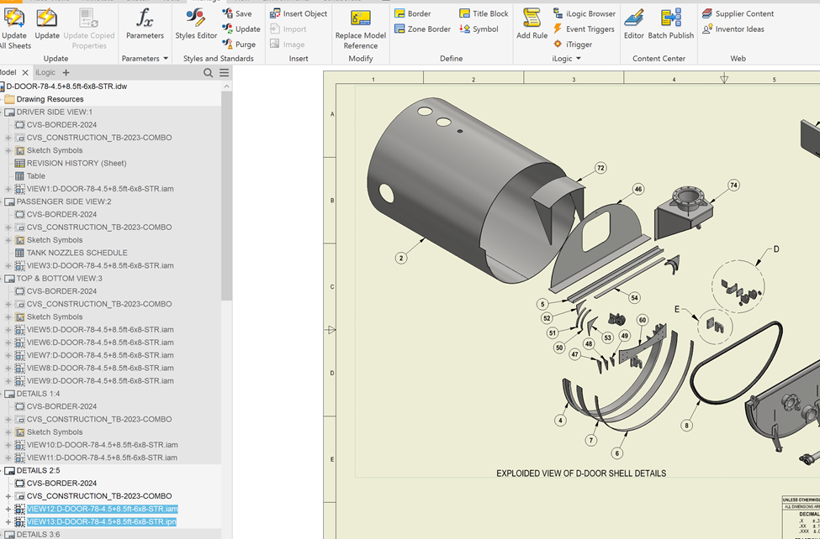Viewport: 820px width, 539px height.
Task: Click Purge in Styles and Standards
Action: 239,44
